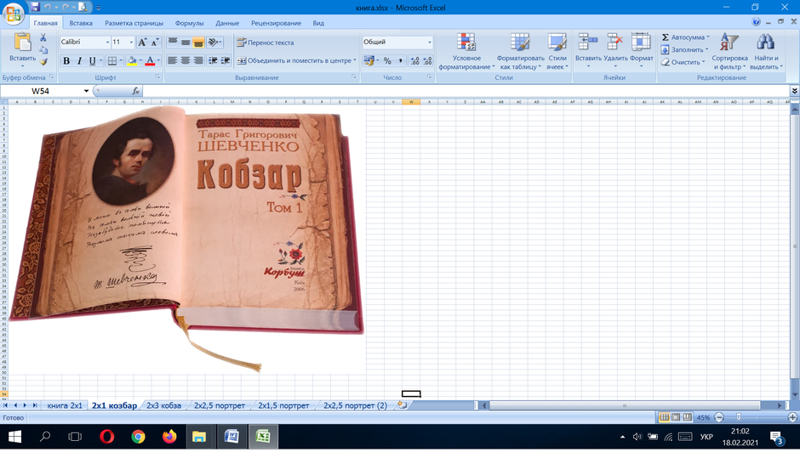The image size is (800, 452).
Task: Click the zoom out minus button
Action: coord(719,417)
